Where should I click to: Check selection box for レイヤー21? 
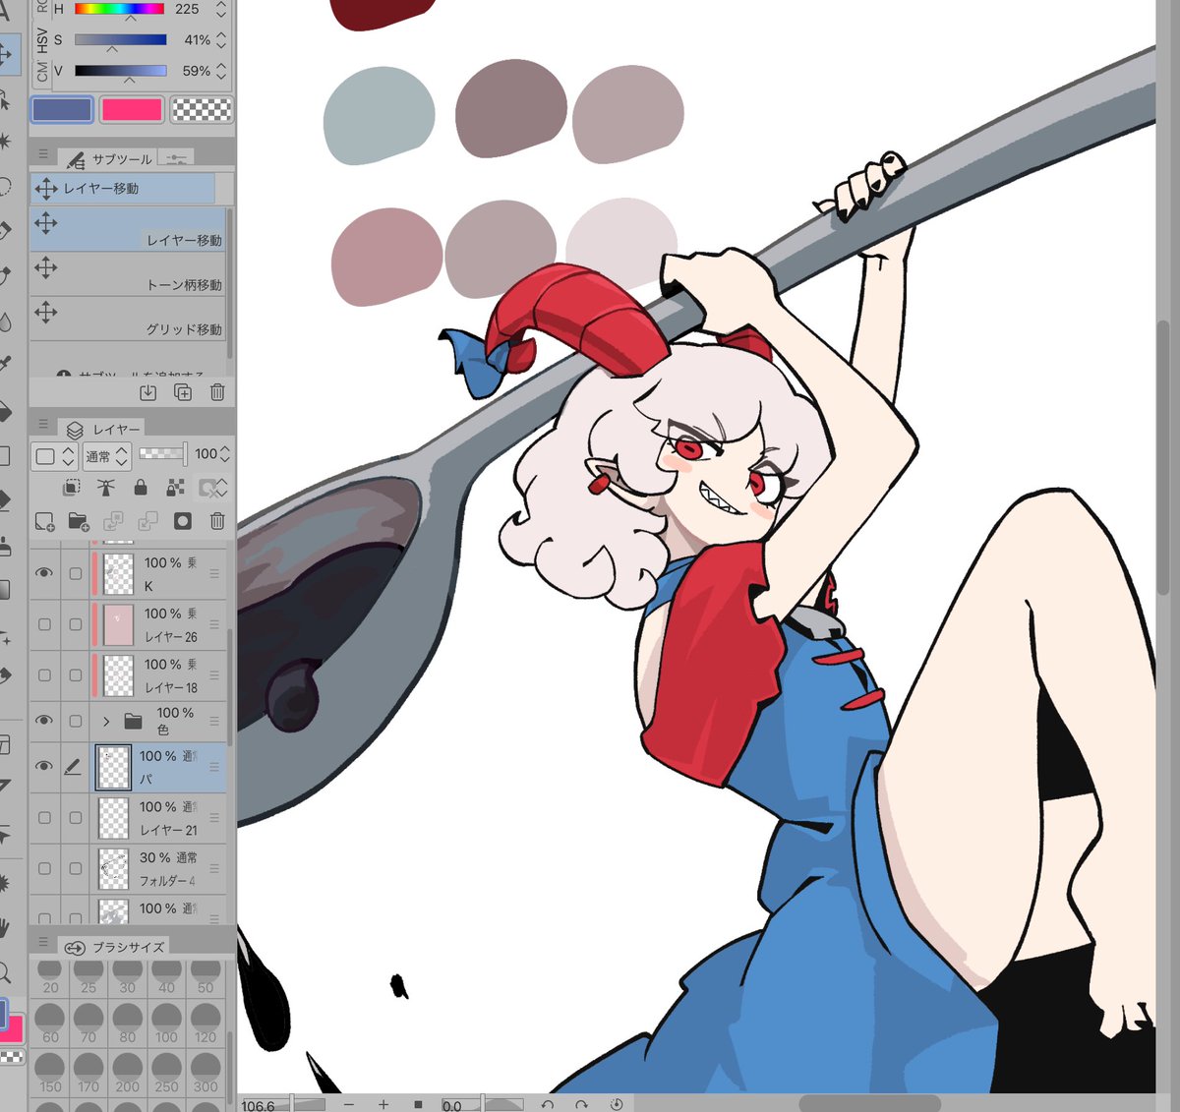[75, 817]
